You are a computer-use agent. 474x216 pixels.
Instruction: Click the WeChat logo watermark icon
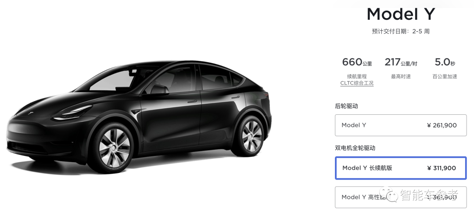pyautogui.click(x=389, y=194)
